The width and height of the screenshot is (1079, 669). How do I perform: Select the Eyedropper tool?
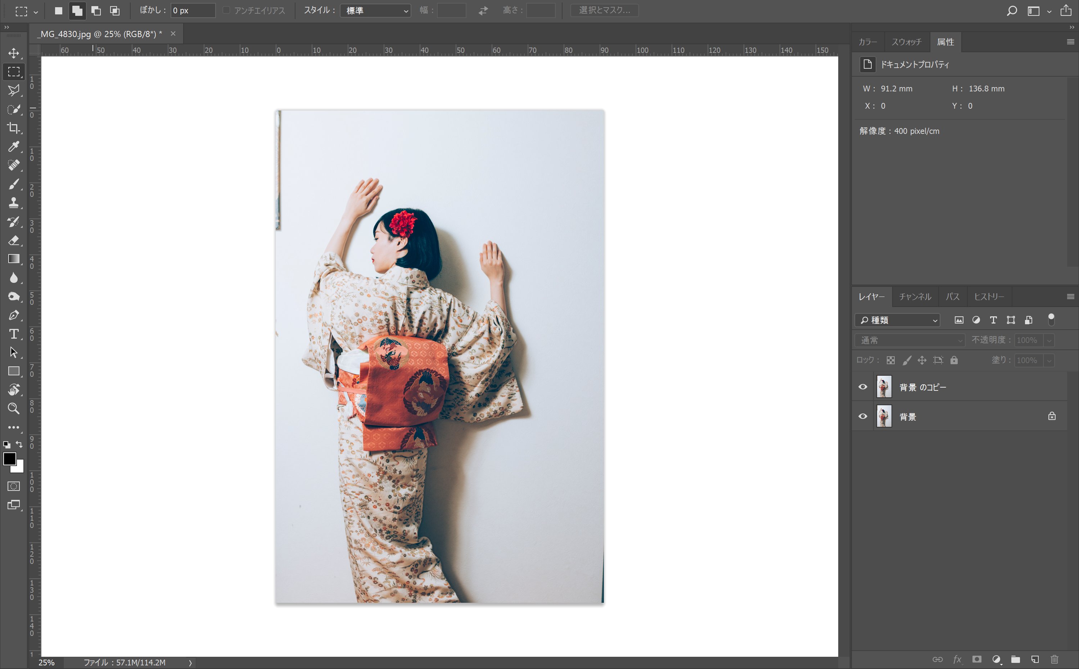click(14, 146)
